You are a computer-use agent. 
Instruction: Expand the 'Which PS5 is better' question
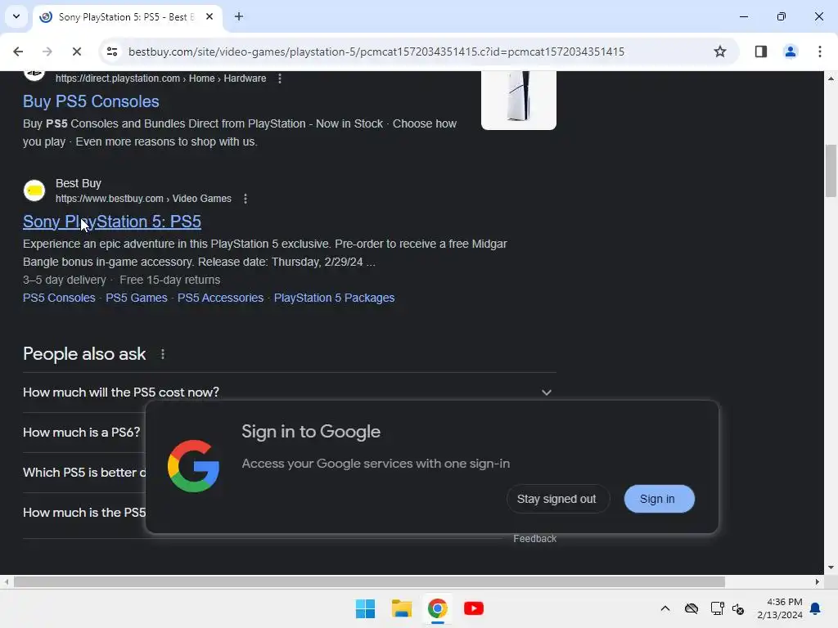tap(84, 473)
